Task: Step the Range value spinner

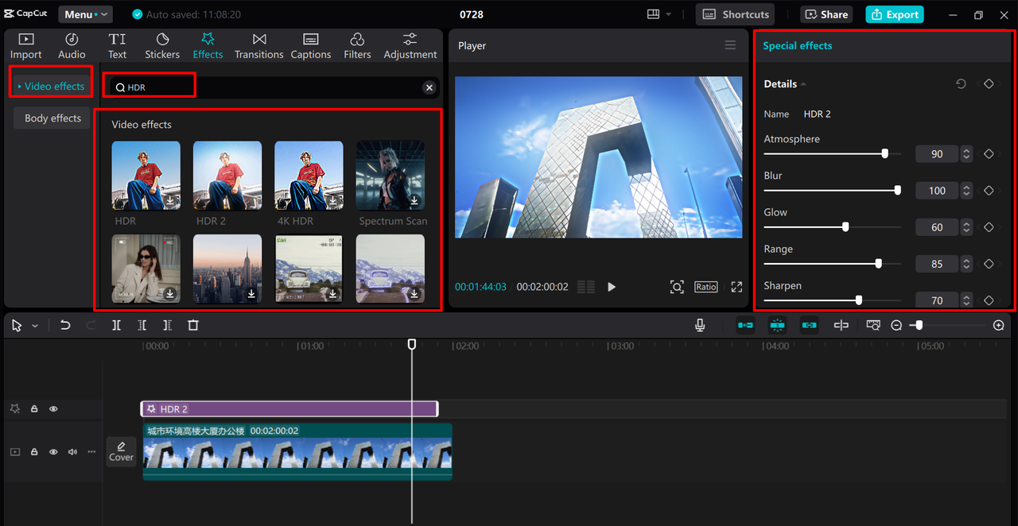Action: [x=966, y=264]
